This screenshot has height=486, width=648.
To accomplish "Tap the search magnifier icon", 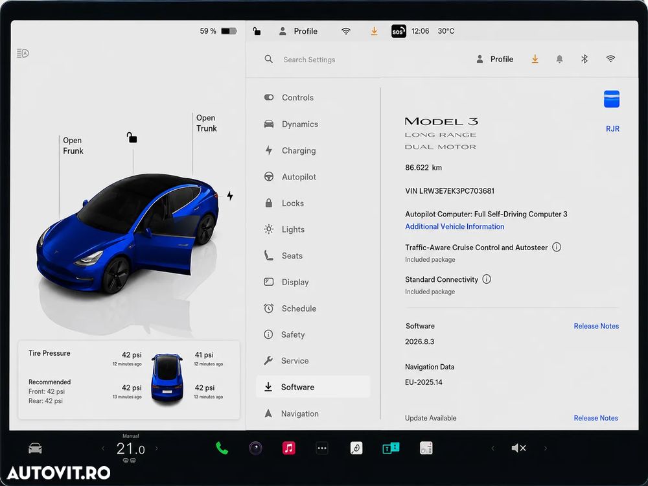I will pos(269,59).
